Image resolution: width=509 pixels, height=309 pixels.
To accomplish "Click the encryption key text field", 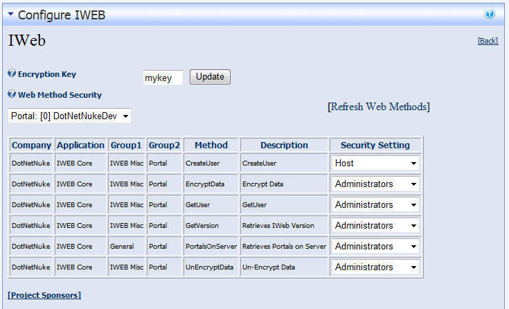I will click(163, 78).
